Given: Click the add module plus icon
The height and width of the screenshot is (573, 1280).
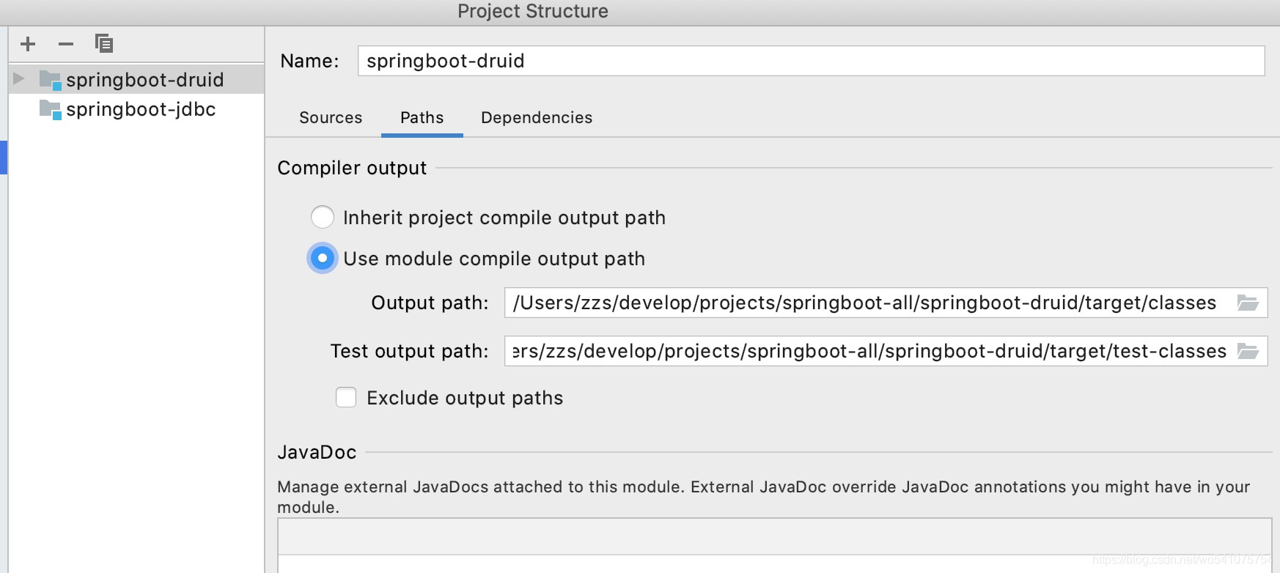Looking at the screenshot, I should 28,44.
